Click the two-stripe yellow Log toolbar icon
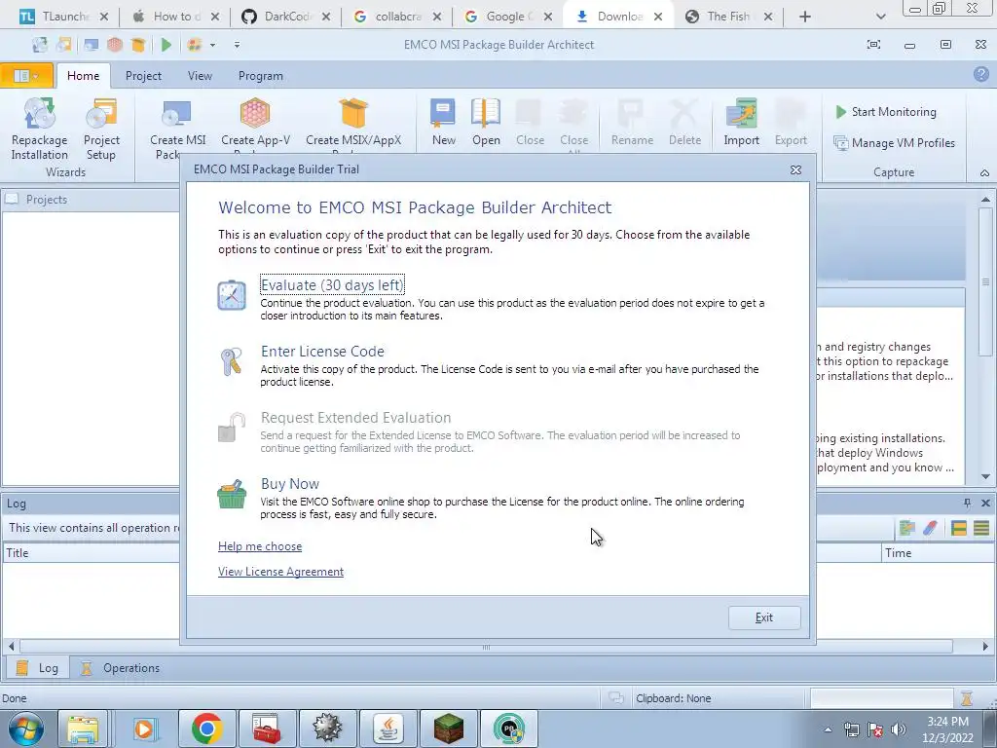The image size is (997, 748). [x=959, y=528]
